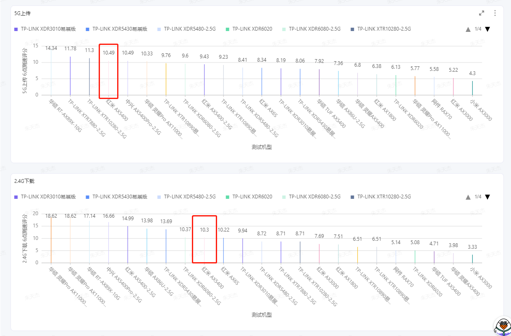
Task: Click the 11.78 value label in 5G上传 chart
Action: [70, 49]
